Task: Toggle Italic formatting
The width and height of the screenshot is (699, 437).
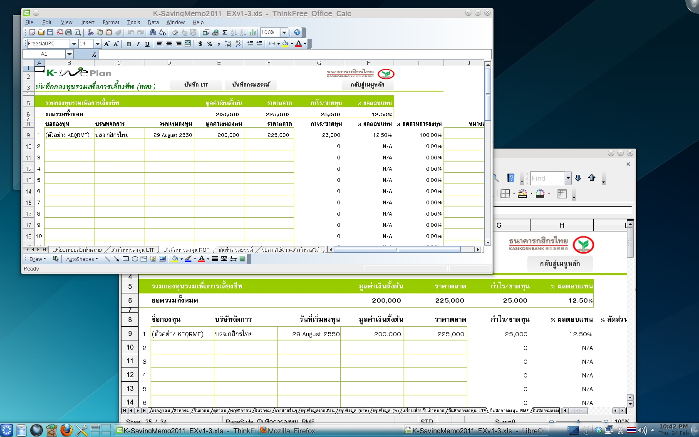Action: click(x=138, y=44)
